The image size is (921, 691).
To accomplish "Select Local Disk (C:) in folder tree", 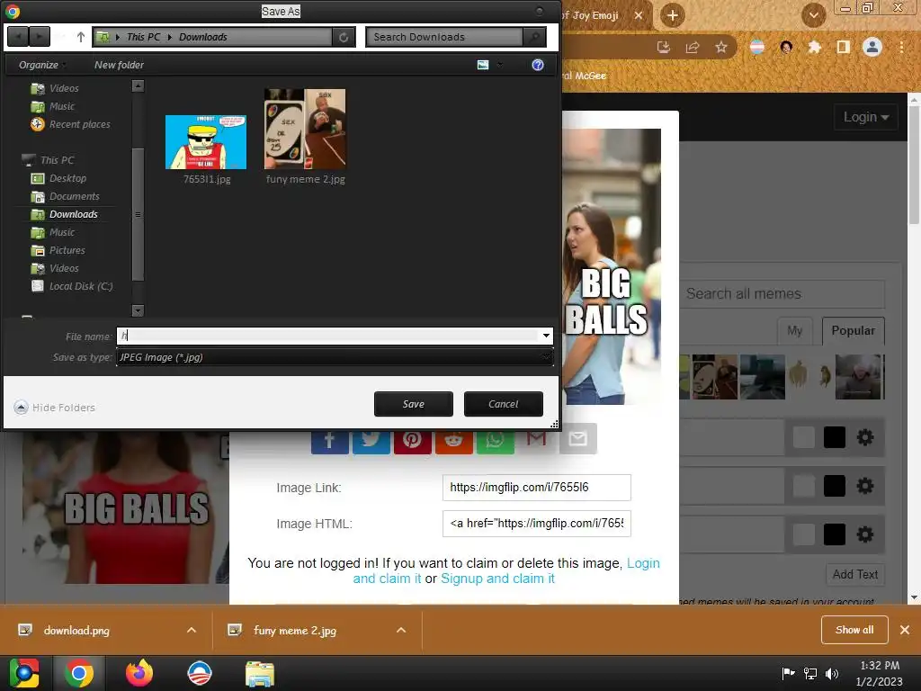I will coord(72,286).
